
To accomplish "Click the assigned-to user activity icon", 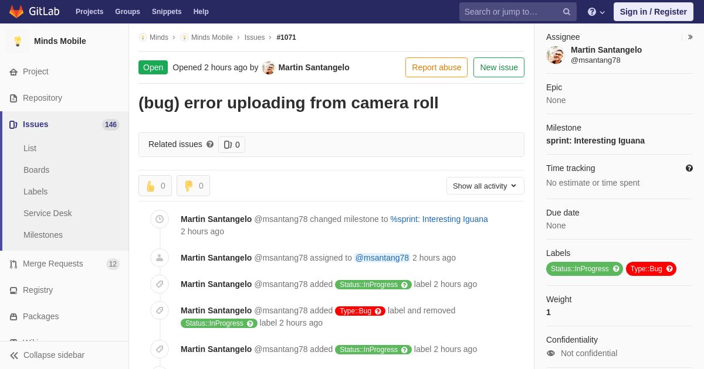I will [160, 258].
